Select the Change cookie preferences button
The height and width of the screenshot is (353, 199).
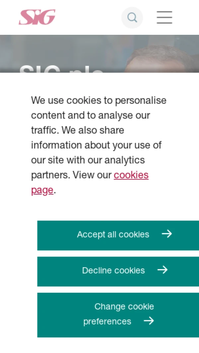click(x=118, y=315)
